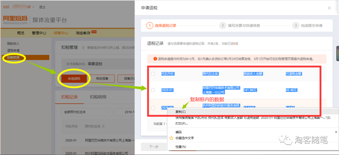
Task: Switch to the 扣税明细 tab
Action: click(x=98, y=97)
